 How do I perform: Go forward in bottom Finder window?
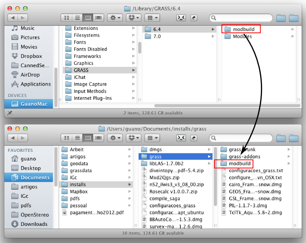point(23,138)
